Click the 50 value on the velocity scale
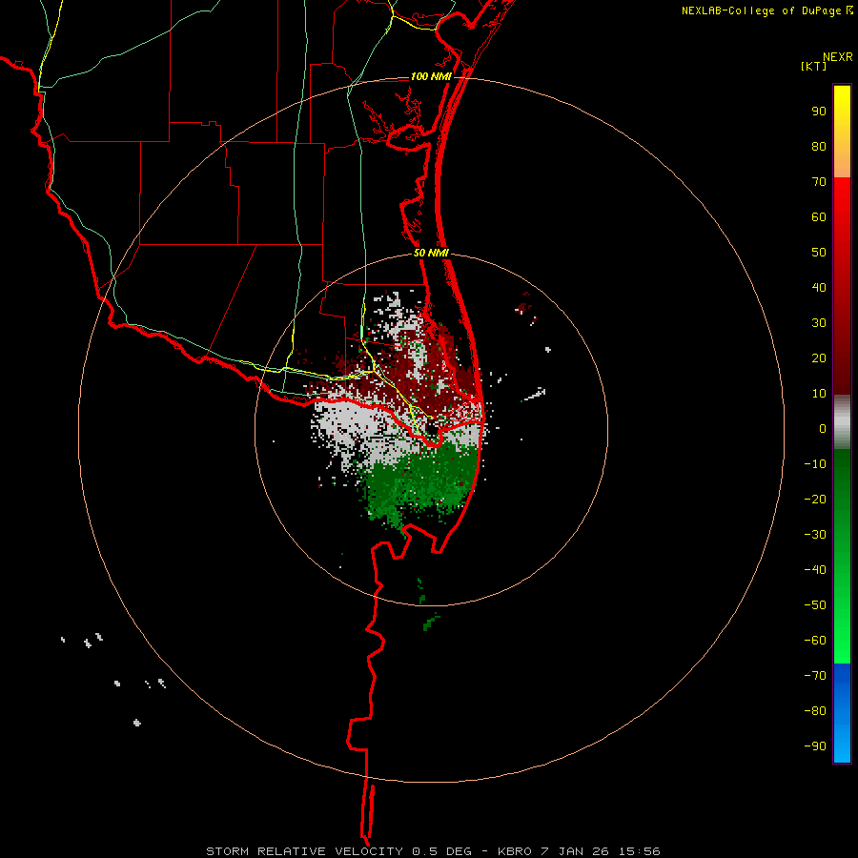This screenshot has height=858, width=858. 819,253
